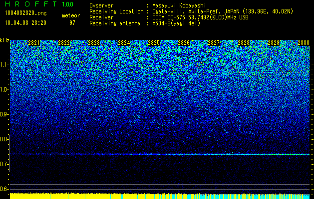Click the 2326 time marker

(x=184, y=43)
